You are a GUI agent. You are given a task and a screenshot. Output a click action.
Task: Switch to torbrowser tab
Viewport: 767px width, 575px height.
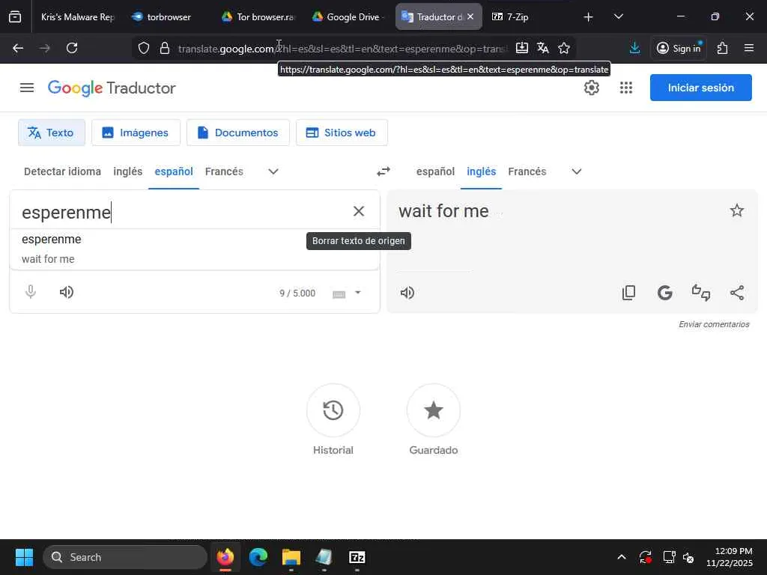[x=169, y=17]
